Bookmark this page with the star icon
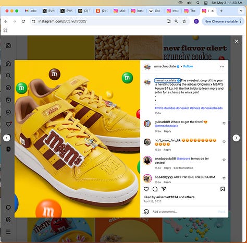 click(x=184, y=21)
